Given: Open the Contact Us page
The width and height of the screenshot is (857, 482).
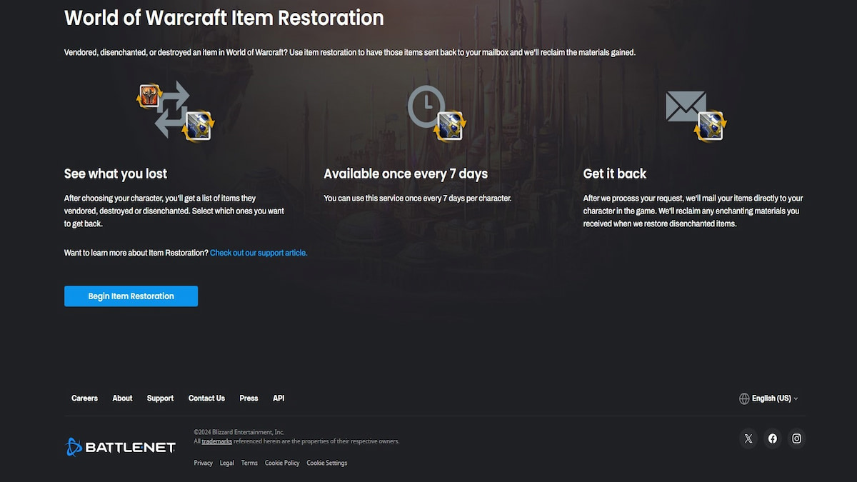Looking at the screenshot, I should coord(206,398).
